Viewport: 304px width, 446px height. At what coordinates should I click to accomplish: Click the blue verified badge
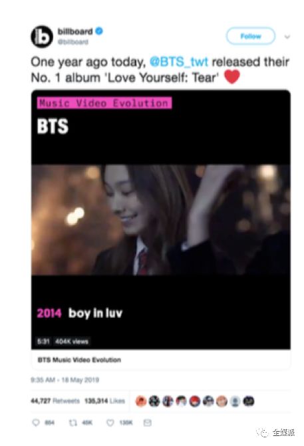(99, 31)
